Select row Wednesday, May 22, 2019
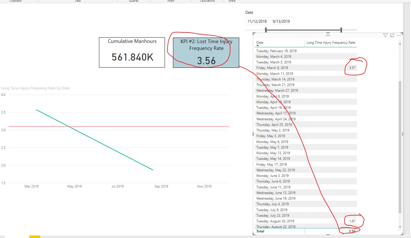 point(306,170)
